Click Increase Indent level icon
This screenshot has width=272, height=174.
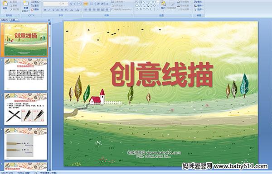click(x=102, y=4)
